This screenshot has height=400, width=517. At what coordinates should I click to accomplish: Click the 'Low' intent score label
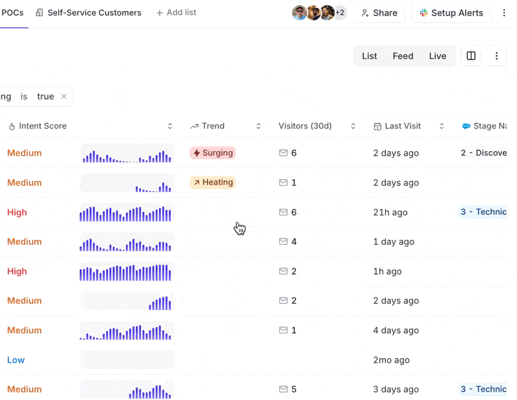click(x=16, y=360)
